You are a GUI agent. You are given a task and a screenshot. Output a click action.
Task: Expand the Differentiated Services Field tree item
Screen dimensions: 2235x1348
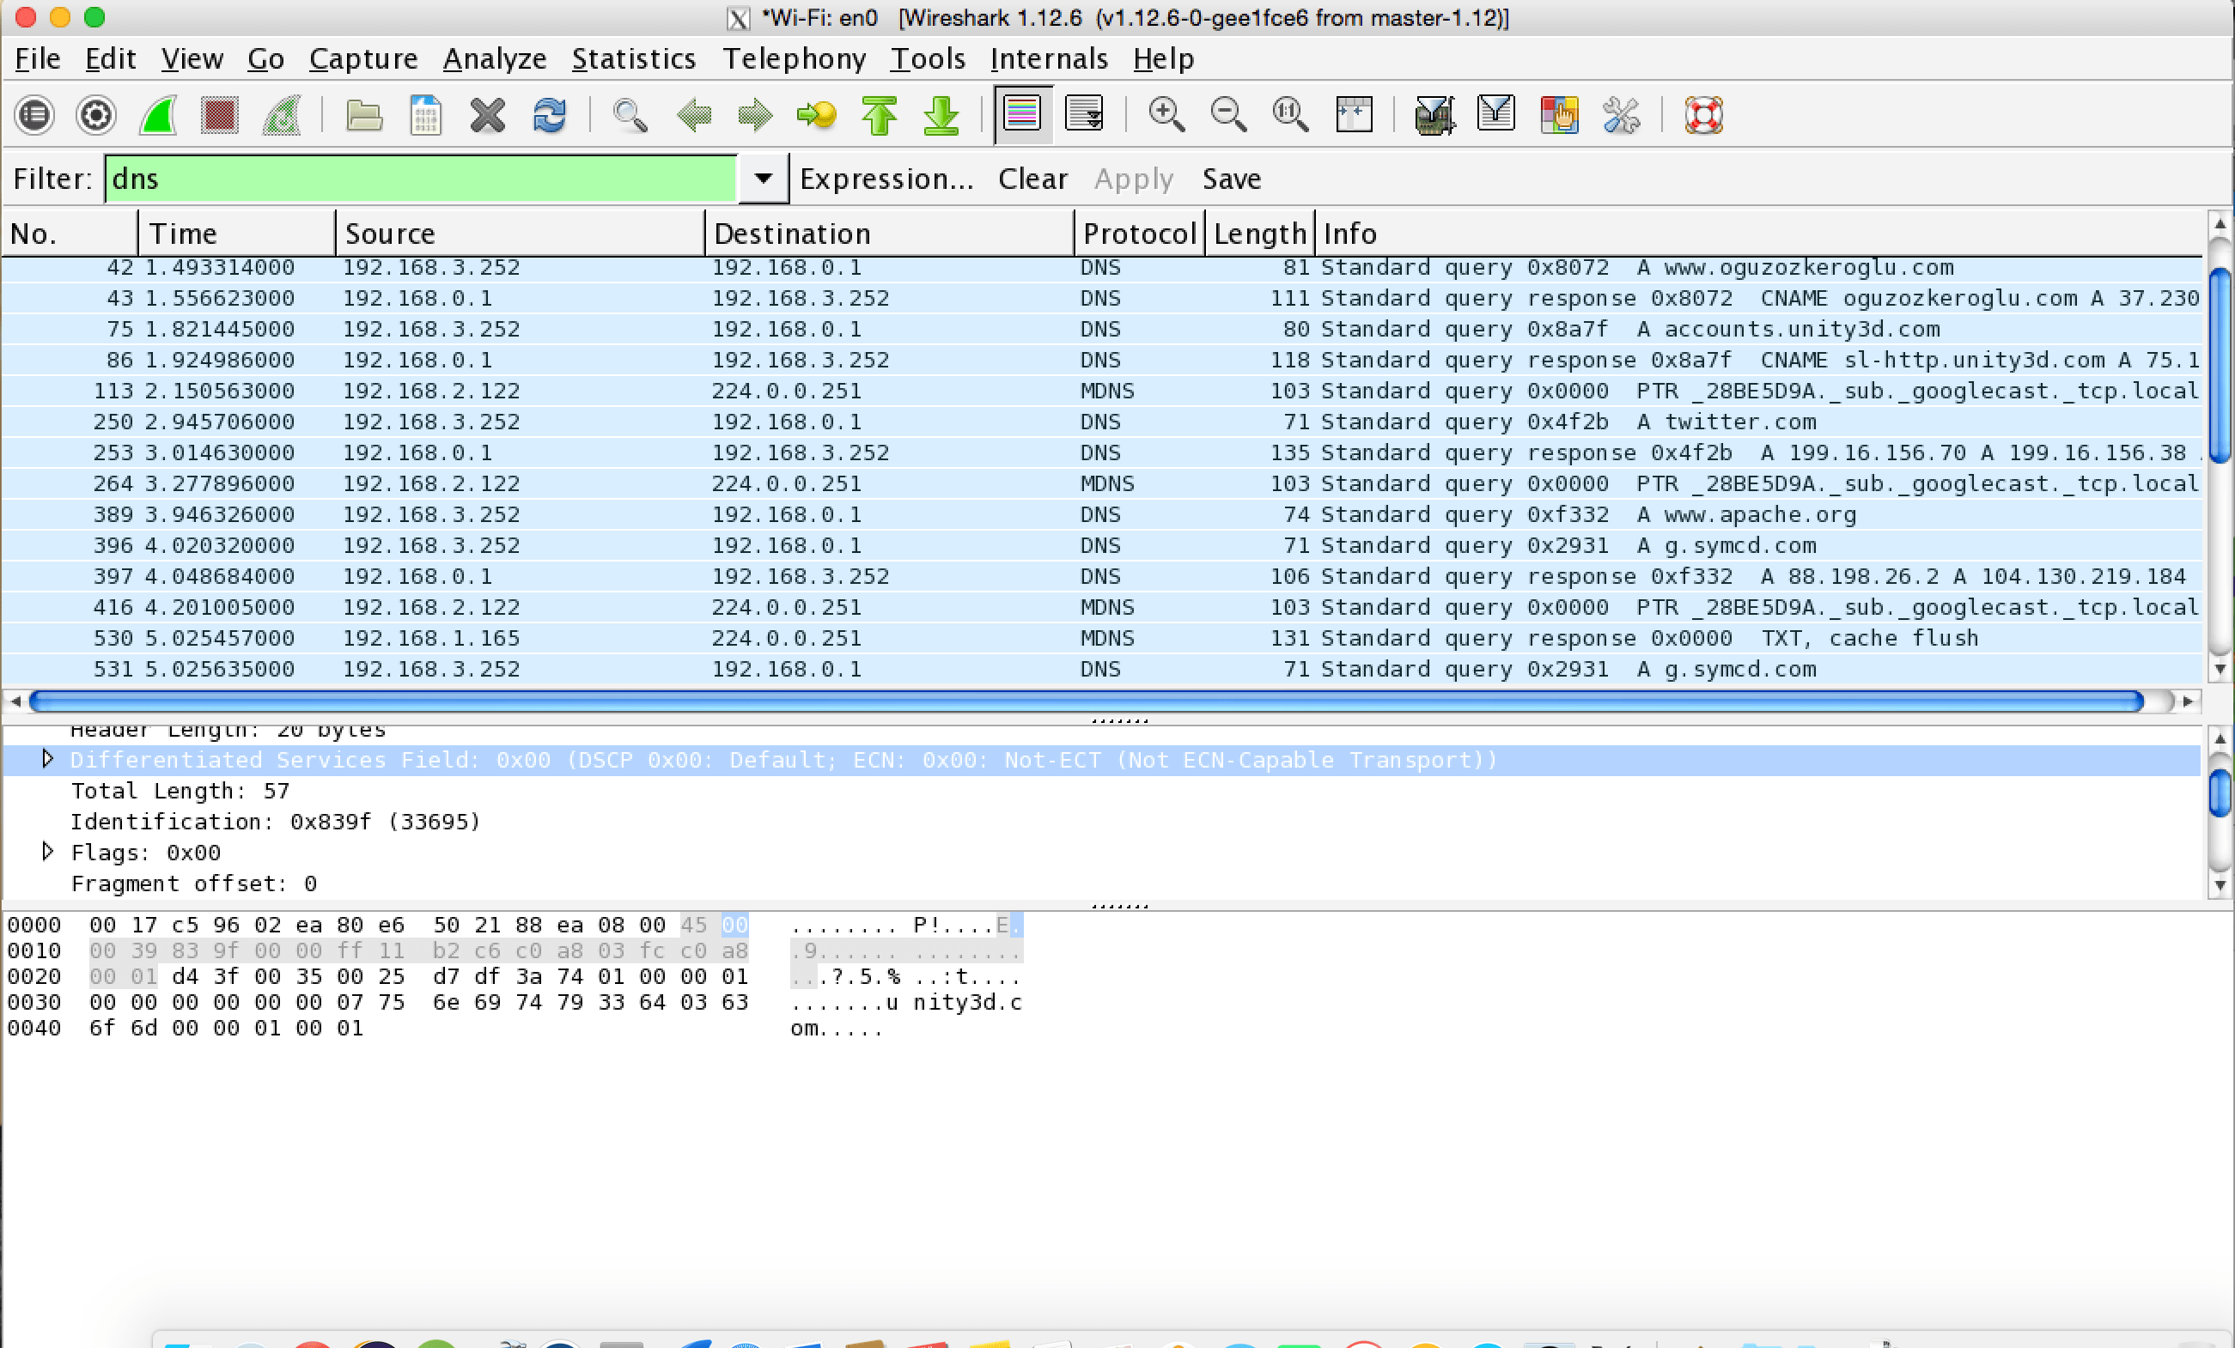pyautogui.click(x=48, y=759)
